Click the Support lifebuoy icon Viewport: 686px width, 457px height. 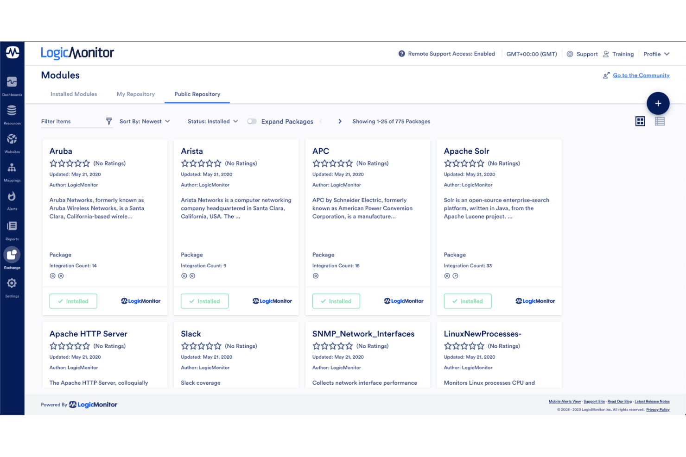[570, 54]
